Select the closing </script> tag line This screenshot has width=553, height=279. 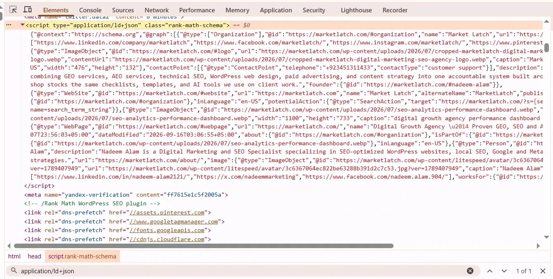39,186
